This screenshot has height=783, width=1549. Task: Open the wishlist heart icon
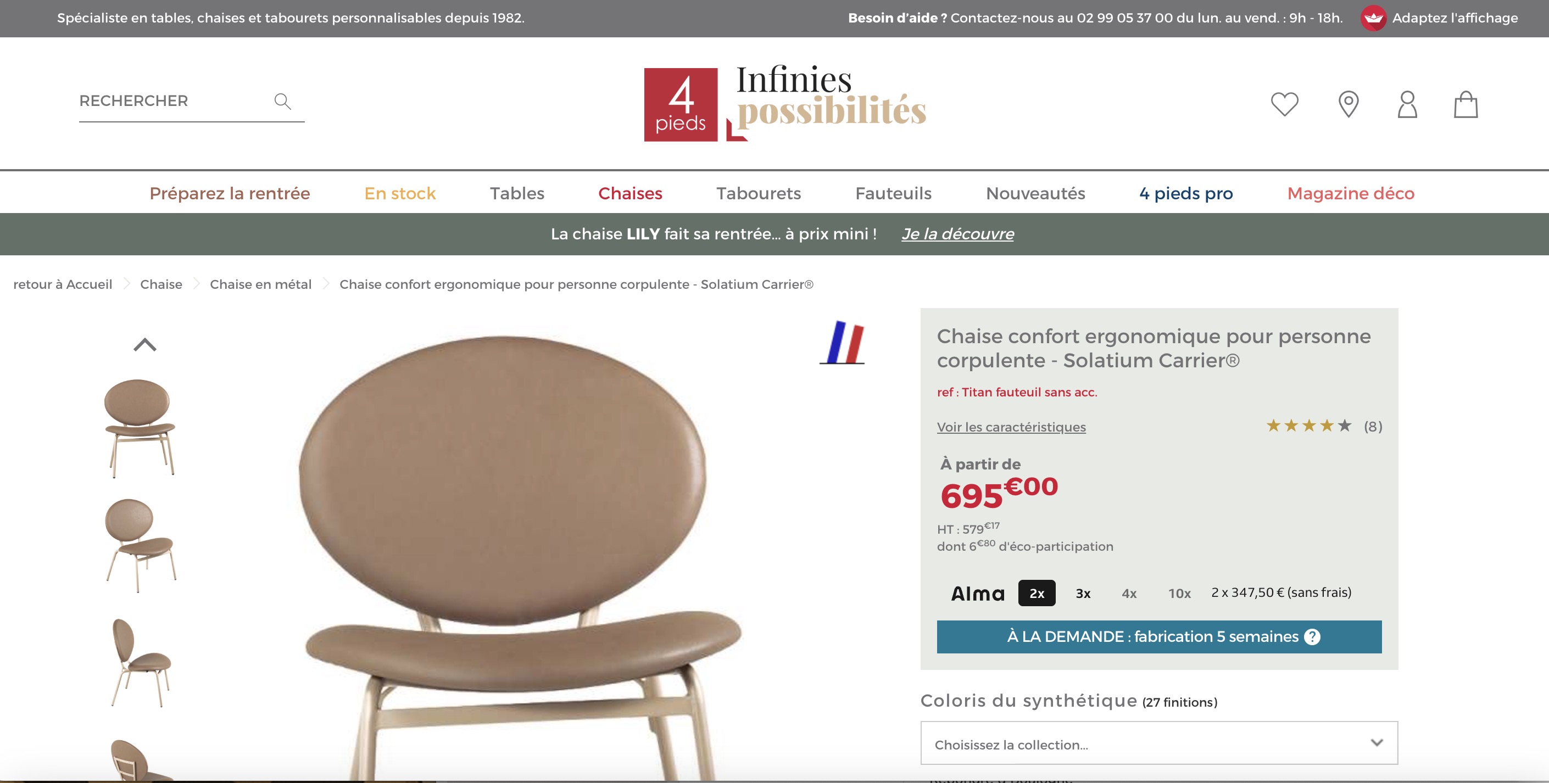(x=1284, y=104)
